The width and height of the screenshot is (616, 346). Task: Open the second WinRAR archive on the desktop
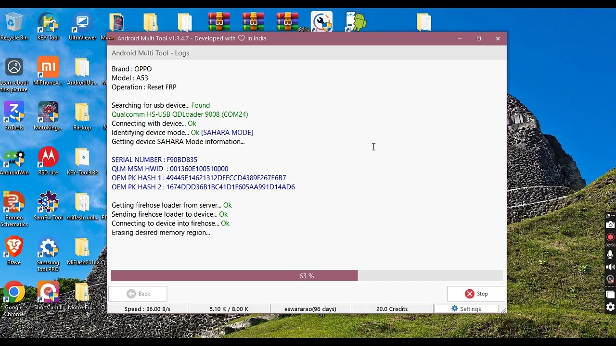(x=253, y=22)
